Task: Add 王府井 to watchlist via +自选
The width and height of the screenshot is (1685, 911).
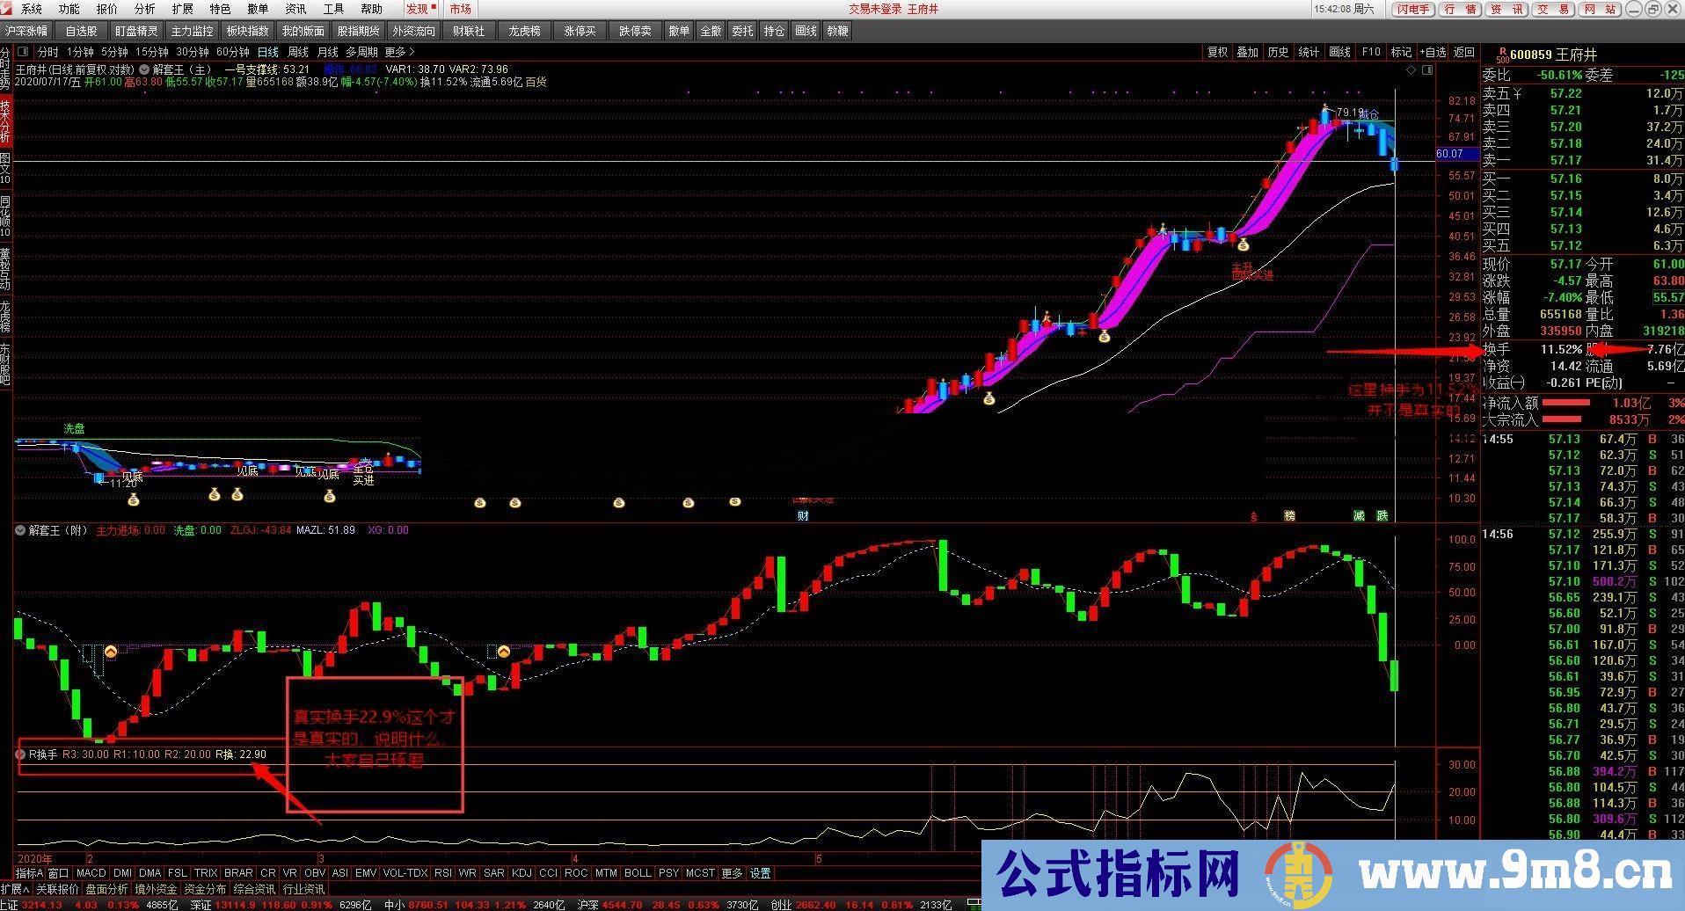Action: (x=1433, y=52)
